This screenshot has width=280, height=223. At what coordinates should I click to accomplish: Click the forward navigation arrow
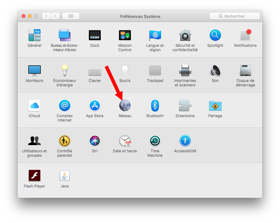[x=55, y=16]
